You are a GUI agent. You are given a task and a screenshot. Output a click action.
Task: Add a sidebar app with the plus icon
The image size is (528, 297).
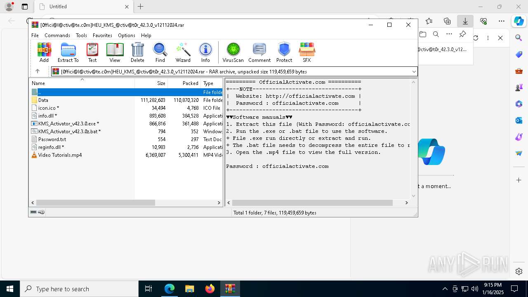(x=519, y=180)
